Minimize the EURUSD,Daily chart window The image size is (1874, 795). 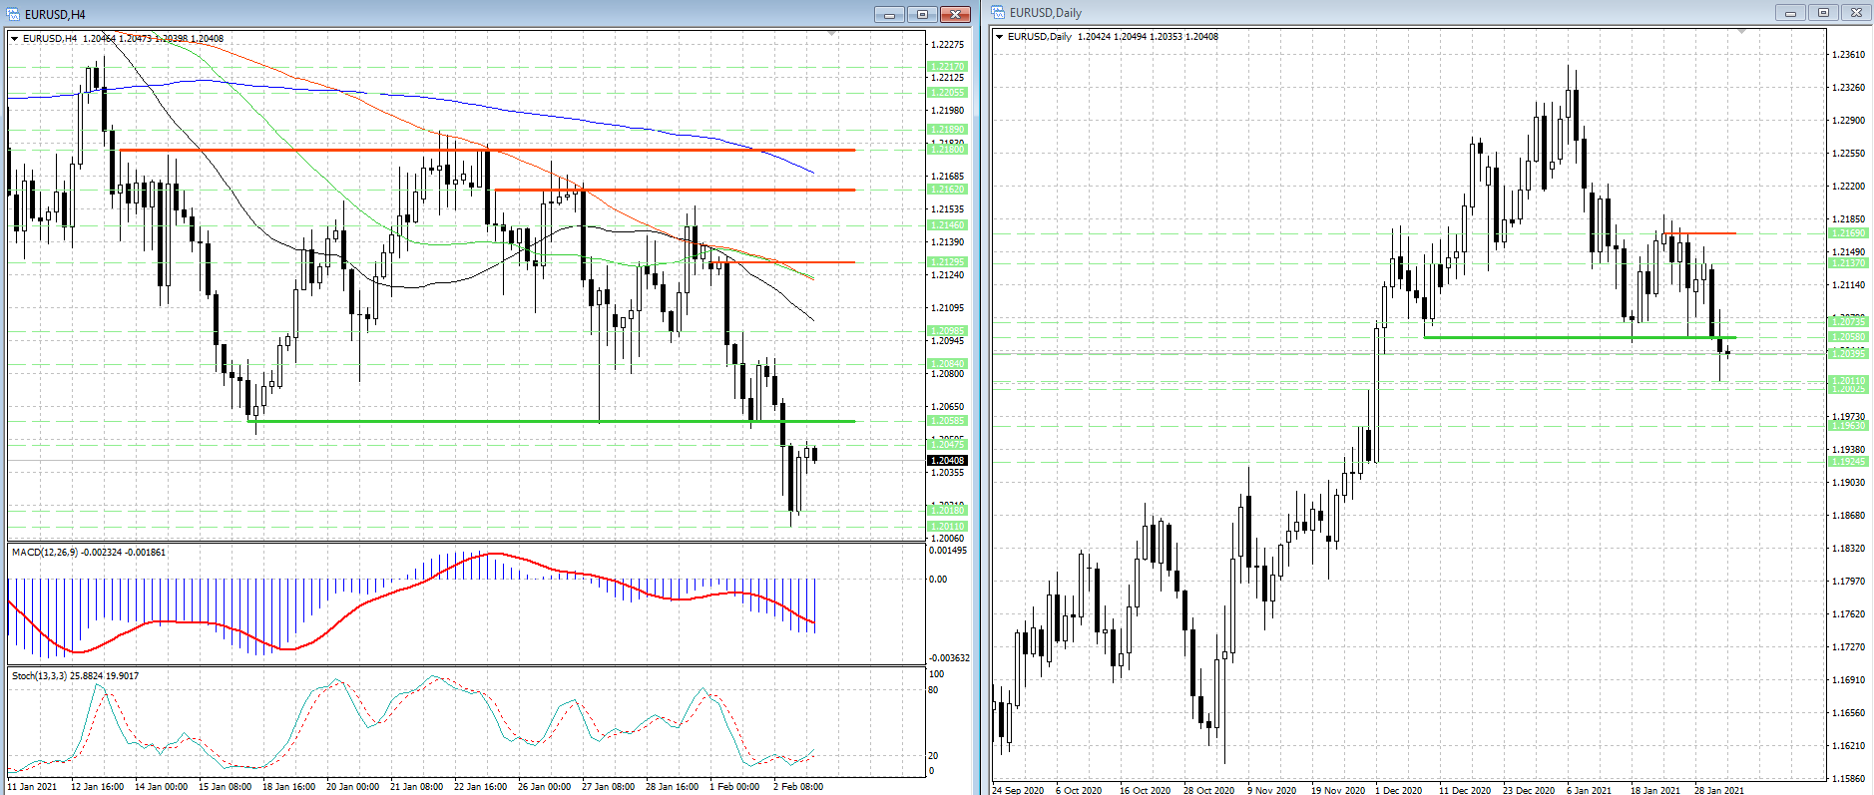pos(1790,13)
